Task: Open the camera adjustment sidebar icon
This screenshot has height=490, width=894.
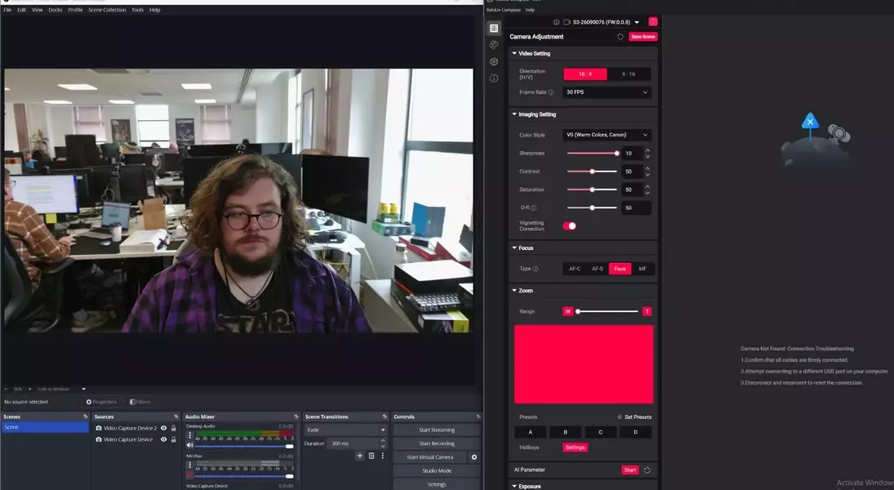Action: tap(494, 29)
